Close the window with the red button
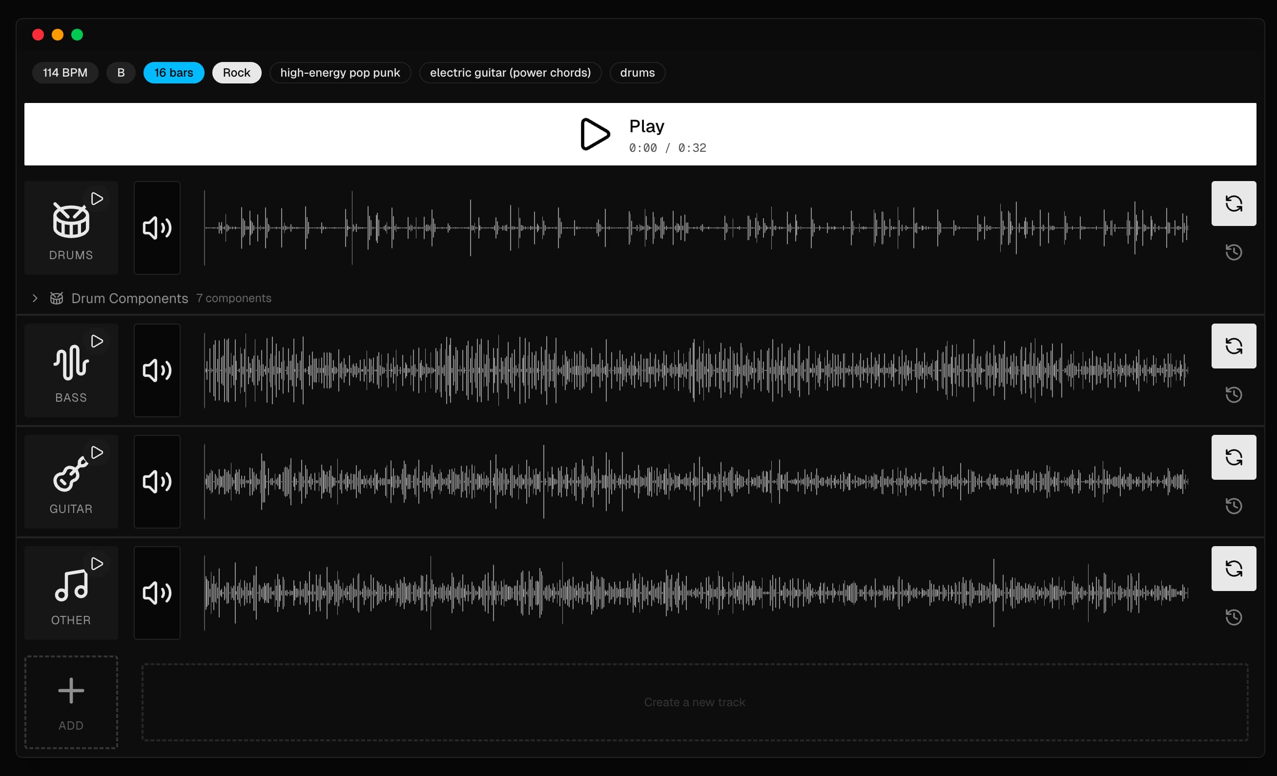This screenshot has width=1277, height=776. coord(38,35)
